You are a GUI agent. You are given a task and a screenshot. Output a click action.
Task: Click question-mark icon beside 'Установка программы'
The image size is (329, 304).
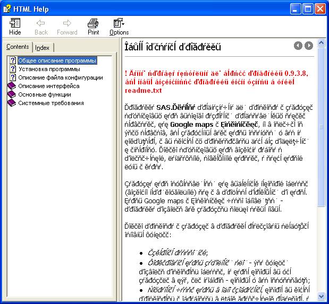point(12,69)
